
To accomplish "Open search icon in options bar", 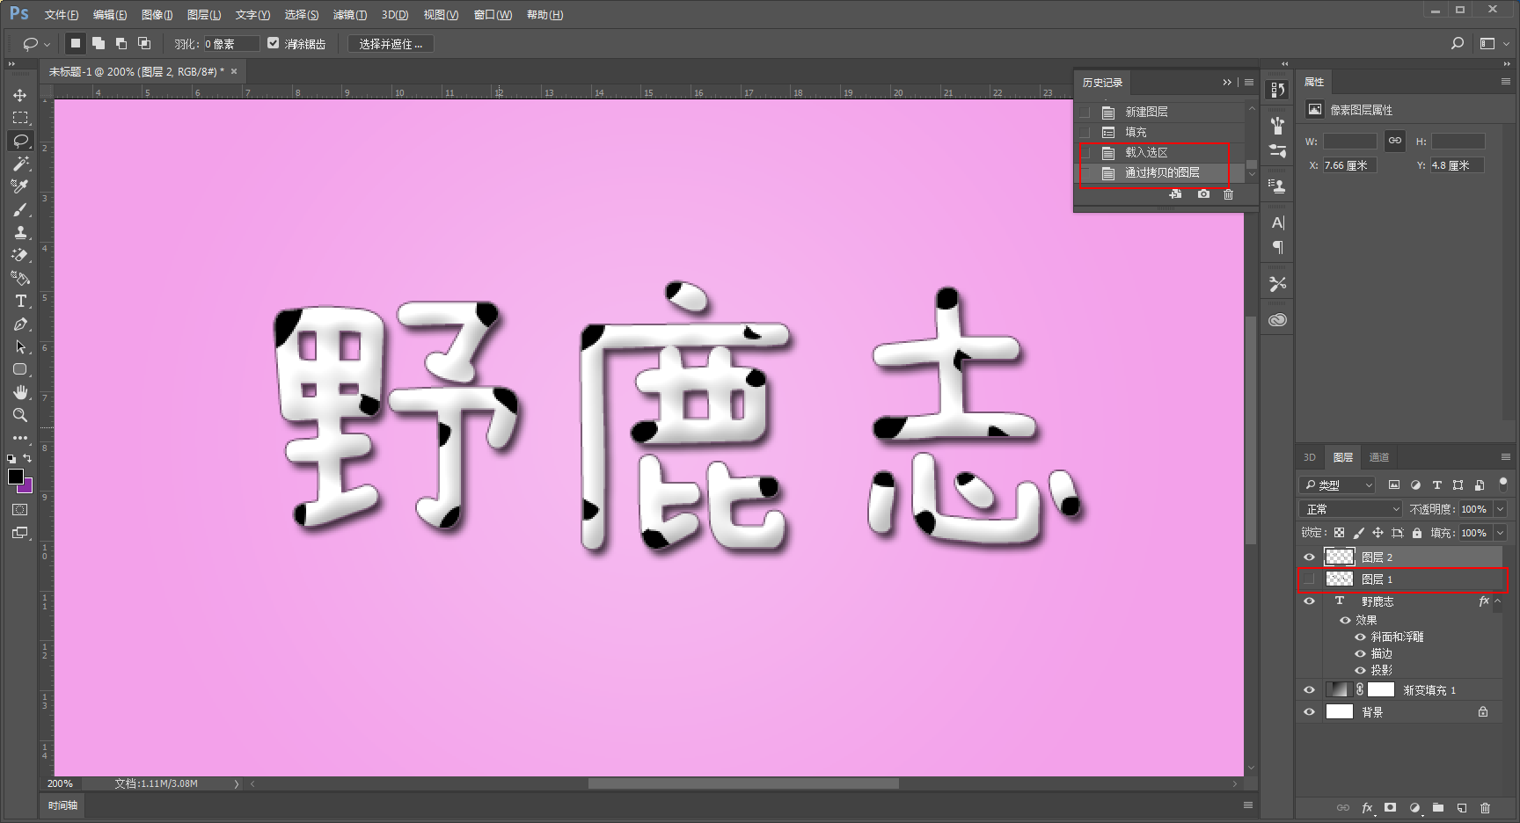I will [x=1458, y=43].
